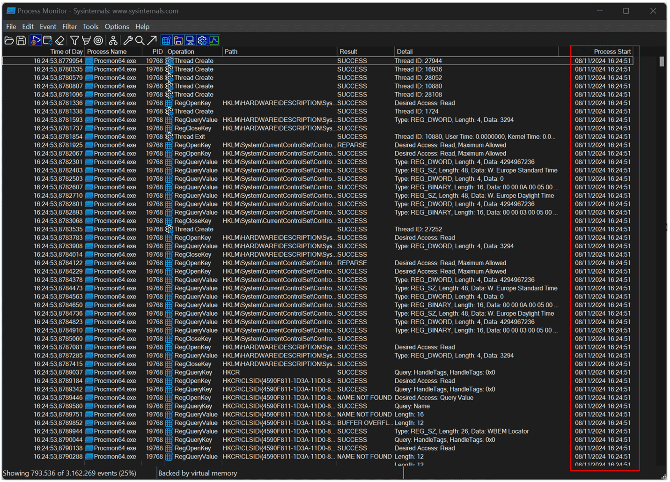The image size is (670, 482).
Task: Click the 'Query: Name' detail cell
Action: (x=412, y=406)
